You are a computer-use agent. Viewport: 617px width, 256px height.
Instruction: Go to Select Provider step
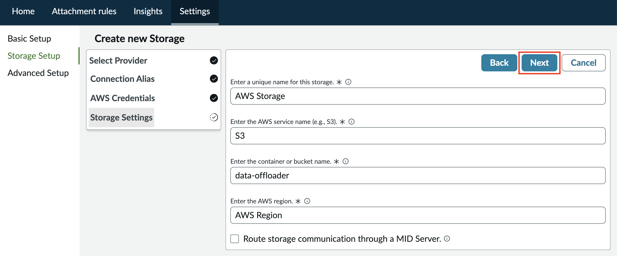click(x=118, y=60)
